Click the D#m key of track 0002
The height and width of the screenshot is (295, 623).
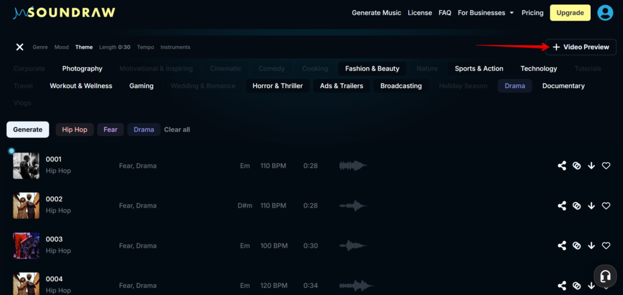tap(245, 206)
